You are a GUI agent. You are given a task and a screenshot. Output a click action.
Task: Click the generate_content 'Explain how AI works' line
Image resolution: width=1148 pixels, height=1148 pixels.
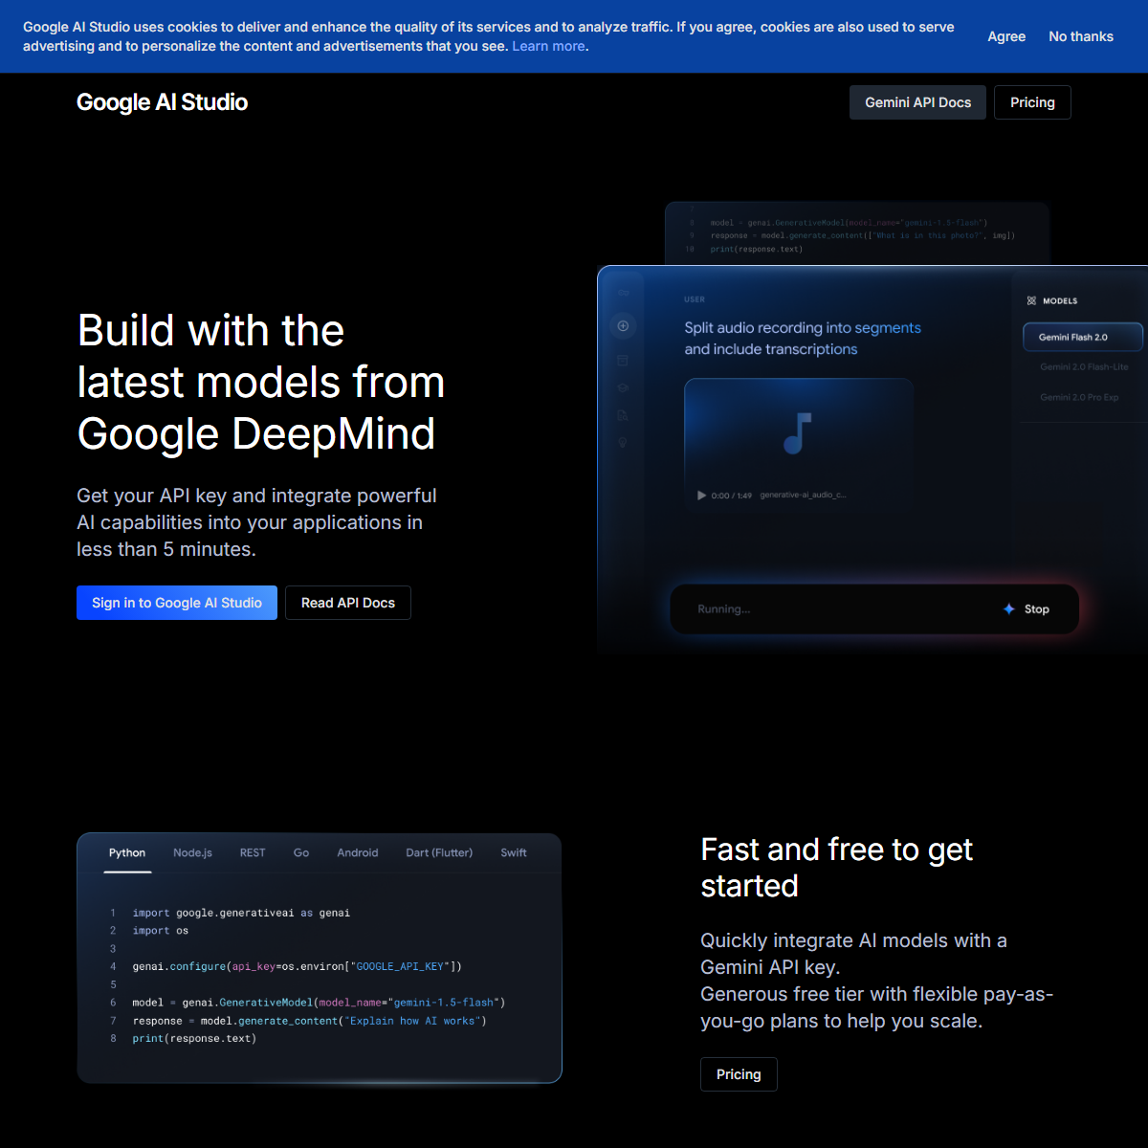309,1021
